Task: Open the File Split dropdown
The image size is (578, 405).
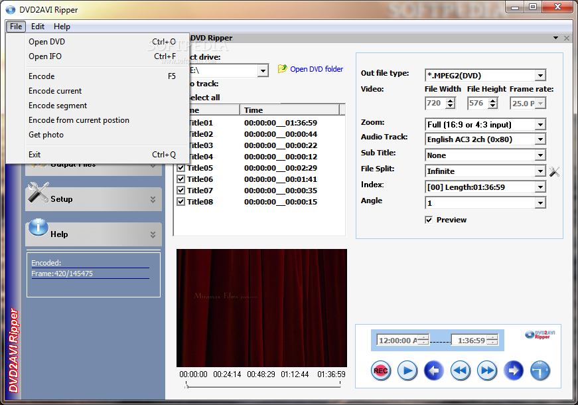Action: coord(540,171)
